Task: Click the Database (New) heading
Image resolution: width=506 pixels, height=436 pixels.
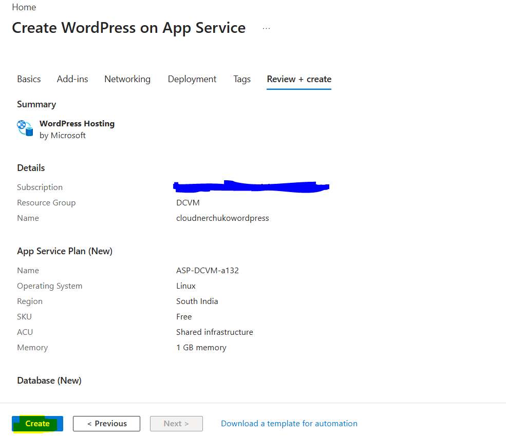Action: coord(49,381)
